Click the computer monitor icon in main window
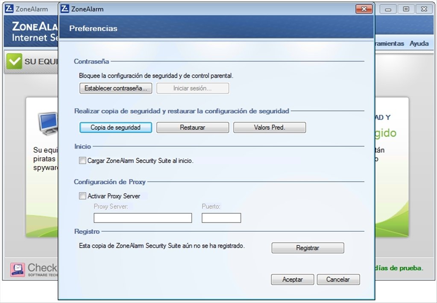437x303 pixels. pos(48,124)
